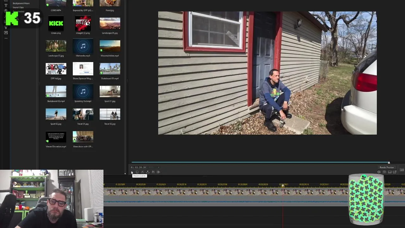Click the Food.jpg file name

tap(110, 10)
